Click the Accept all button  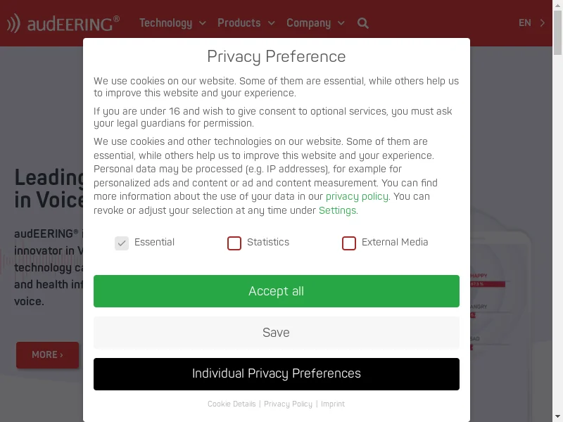[277, 291]
